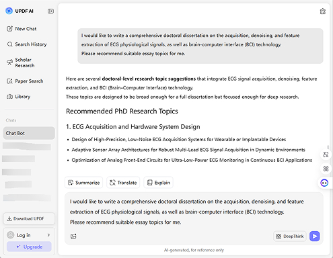Open Paper Search
This screenshot has height=258, width=333.
click(x=25, y=81)
